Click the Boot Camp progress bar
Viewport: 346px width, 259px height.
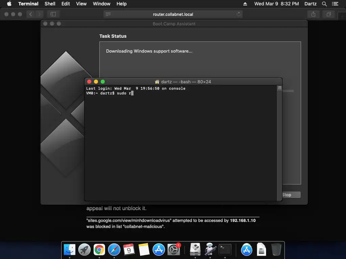tap(288, 91)
